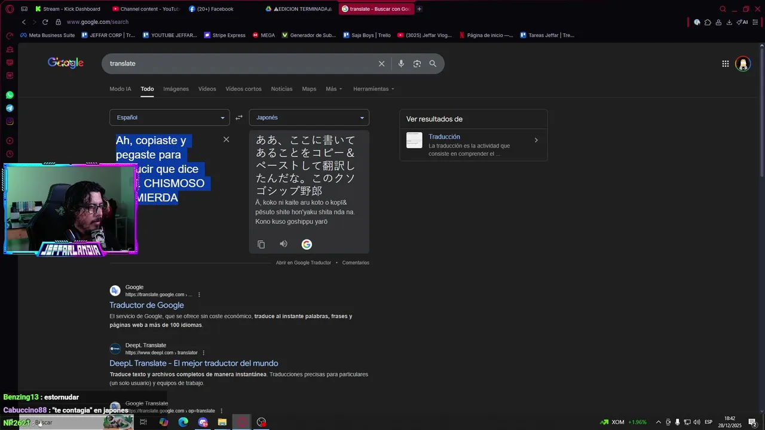Screen dimensions: 765x430
Task: Clear the Google search box with X
Action: click(x=381, y=64)
